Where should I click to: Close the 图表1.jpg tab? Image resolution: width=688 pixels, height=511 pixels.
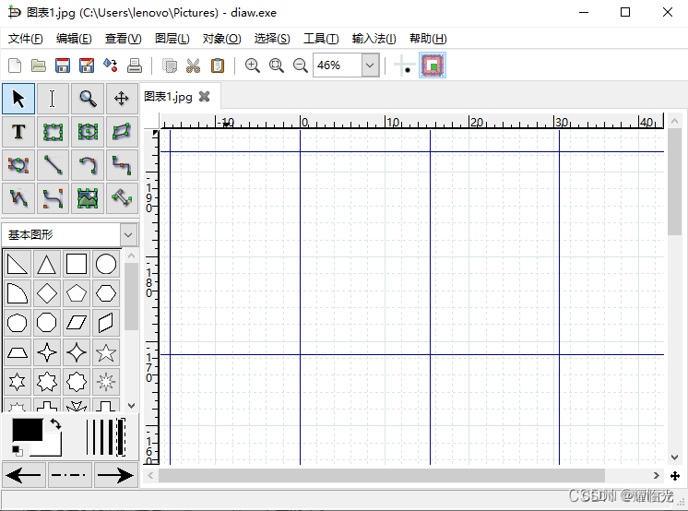pyautogui.click(x=205, y=96)
